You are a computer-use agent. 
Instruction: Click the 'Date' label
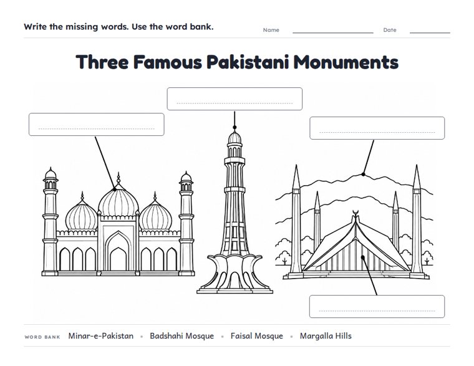point(390,30)
